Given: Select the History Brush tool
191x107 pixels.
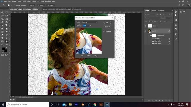Looking at the screenshot, I should (x=2, y=29).
